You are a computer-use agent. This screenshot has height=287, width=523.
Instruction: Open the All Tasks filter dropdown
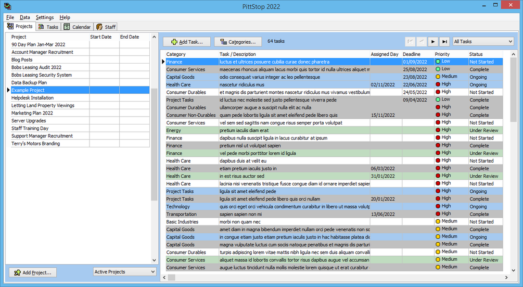[483, 41]
